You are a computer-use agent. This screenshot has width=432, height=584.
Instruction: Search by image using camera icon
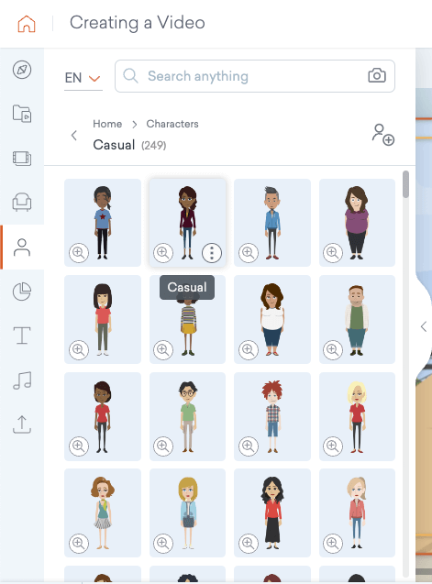pyautogui.click(x=377, y=75)
